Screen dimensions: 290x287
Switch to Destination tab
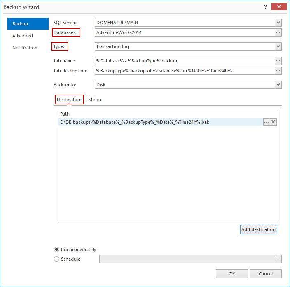[69, 100]
